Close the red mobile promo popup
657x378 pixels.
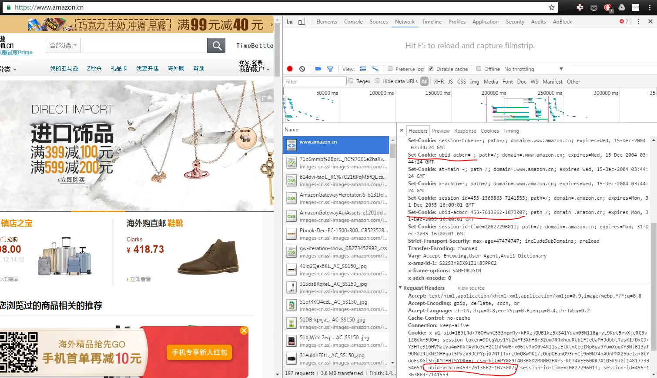click(244, 331)
